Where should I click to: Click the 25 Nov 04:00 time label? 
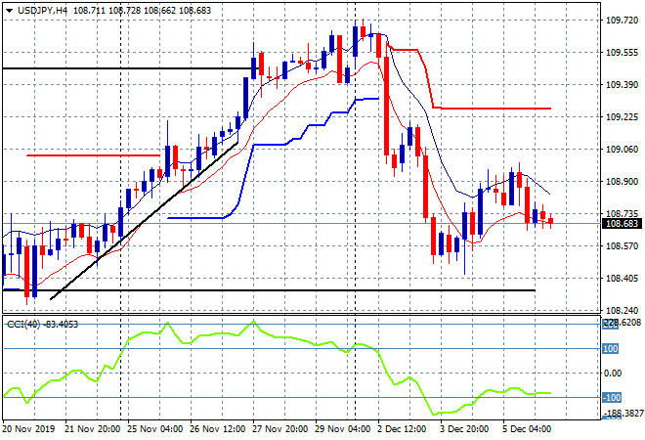[x=155, y=429]
